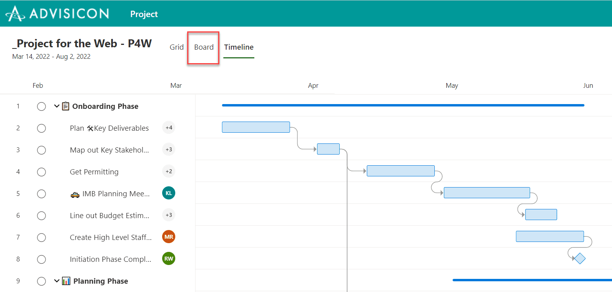Mark Plan Key Deliverables task complete
Viewport: 612px width, 292px height.
pyautogui.click(x=41, y=128)
